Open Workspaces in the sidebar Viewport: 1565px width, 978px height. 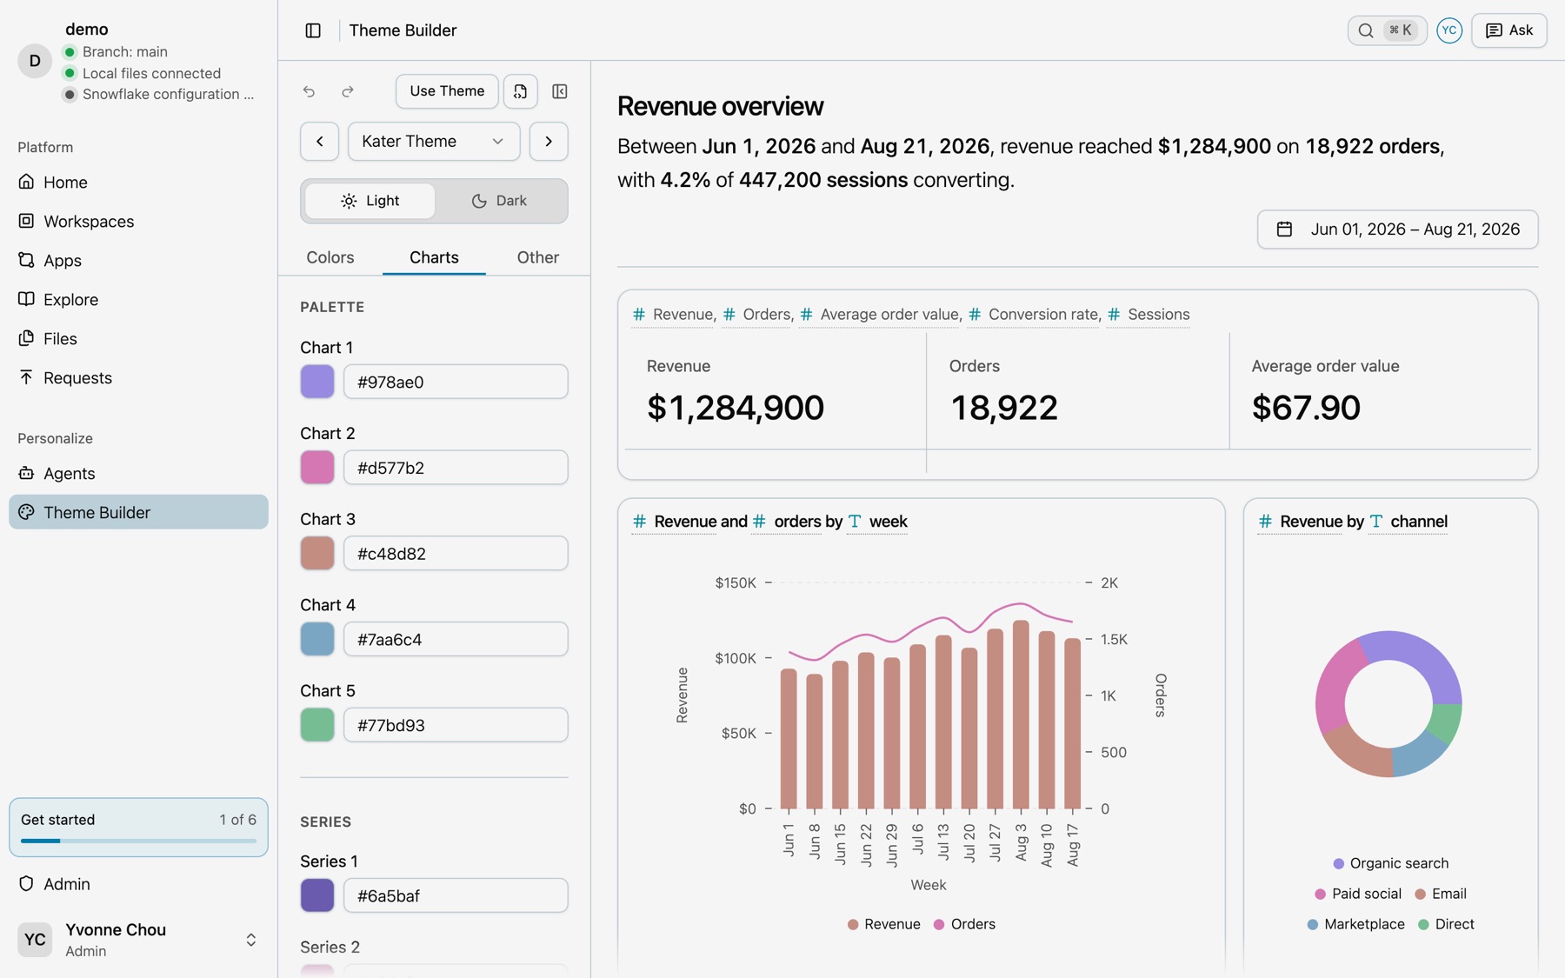coord(139,222)
